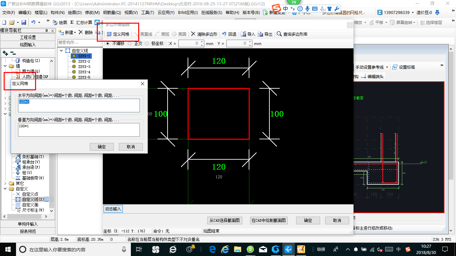Click the 绘图 drawing tool button
Image resolution: width=456 pixels, height=256 pixels.
coord(60,22)
